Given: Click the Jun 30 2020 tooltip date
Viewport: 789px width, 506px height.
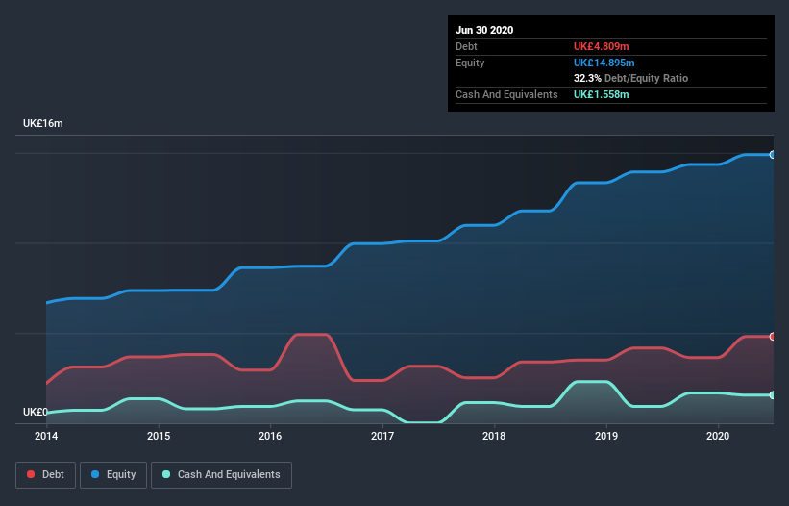Looking at the screenshot, I should 484,30.
